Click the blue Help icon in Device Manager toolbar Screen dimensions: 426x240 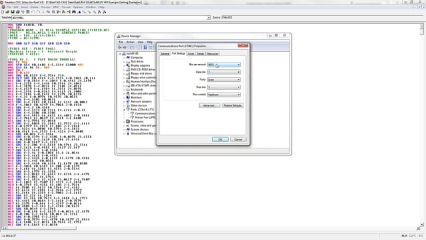click(145, 47)
